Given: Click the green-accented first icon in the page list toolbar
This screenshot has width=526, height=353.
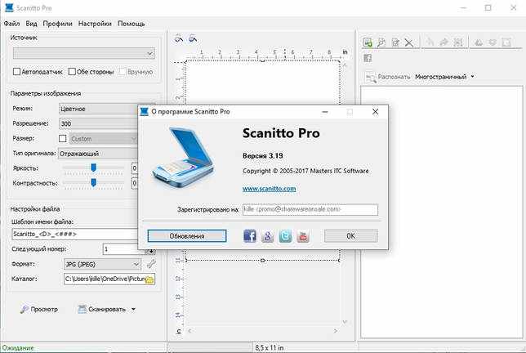Looking at the screenshot, I should click(368, 42).
